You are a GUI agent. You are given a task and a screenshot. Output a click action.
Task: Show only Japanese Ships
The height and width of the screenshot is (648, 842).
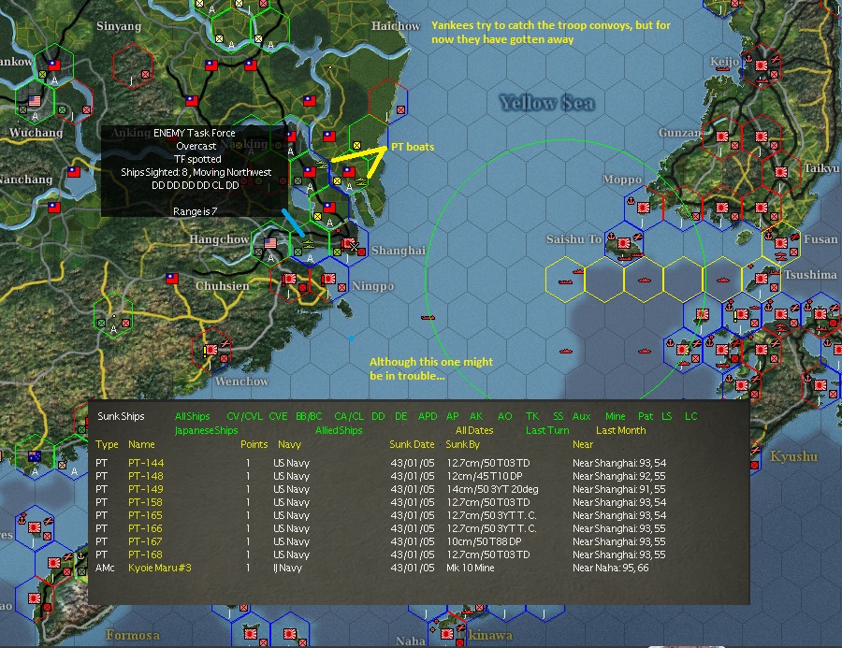[x=206, y=430]
